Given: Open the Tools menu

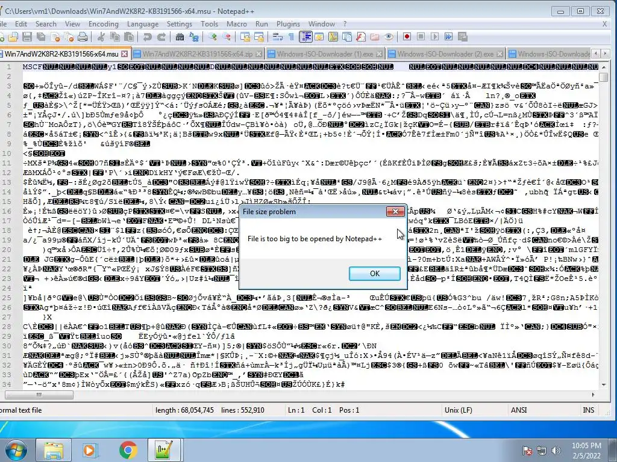Looking at the screenshot, I should pos(209,24).
